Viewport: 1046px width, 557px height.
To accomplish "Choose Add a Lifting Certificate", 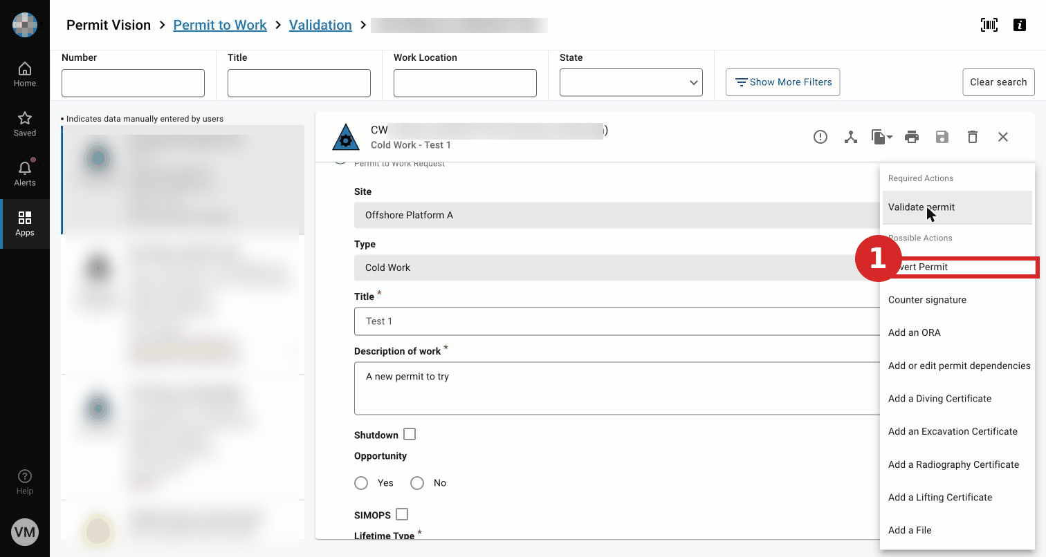I will click(957, 498).
